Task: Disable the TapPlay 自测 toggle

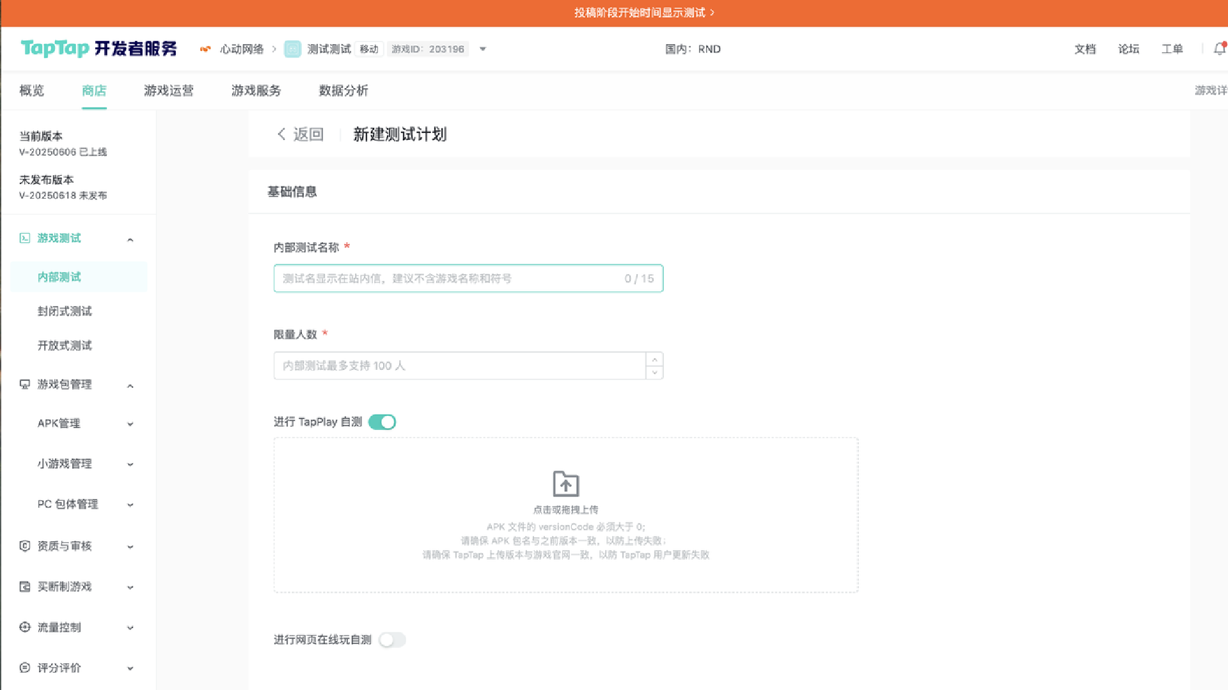Action: pyautogui.click(x=382, y=422)
